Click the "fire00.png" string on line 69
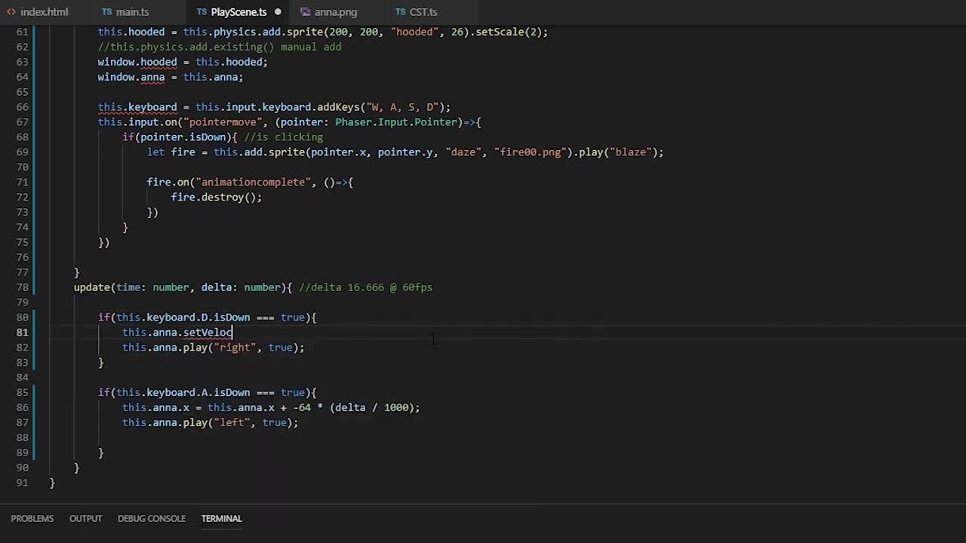Viewport: 966px width, 543px height. point(531,152)
